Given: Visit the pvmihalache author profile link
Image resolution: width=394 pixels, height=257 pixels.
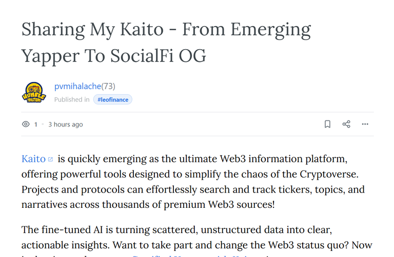Looking at the screenshot, I should pyautogui.click(x=77, y=86).
